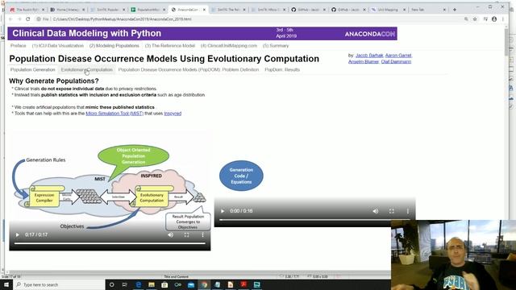Screen dimensions: 516x290
Task: Play the MIST Inspyred diagram video
Action: coord(18,234)
